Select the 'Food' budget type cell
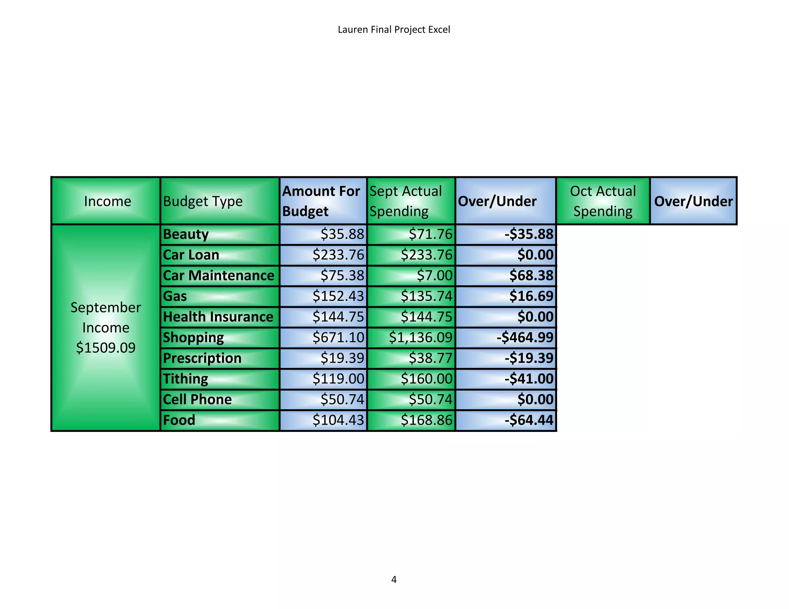This screenshot has width=789, height=609. coord(220,420)
